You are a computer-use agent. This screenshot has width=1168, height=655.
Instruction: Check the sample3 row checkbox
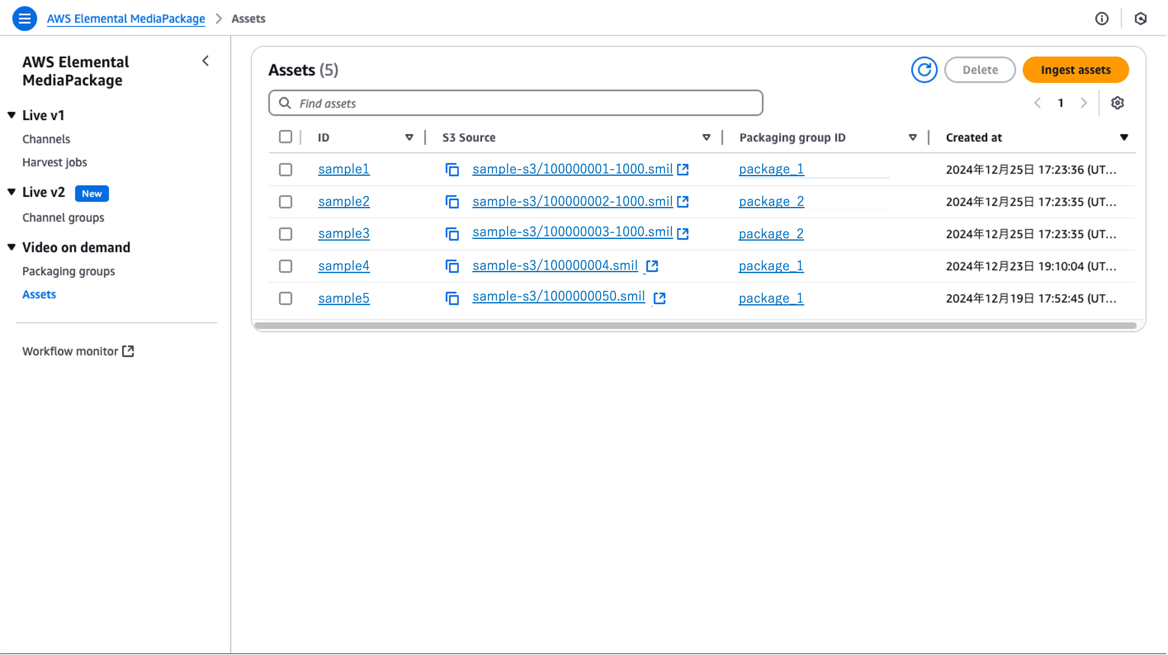coord(286,234)
